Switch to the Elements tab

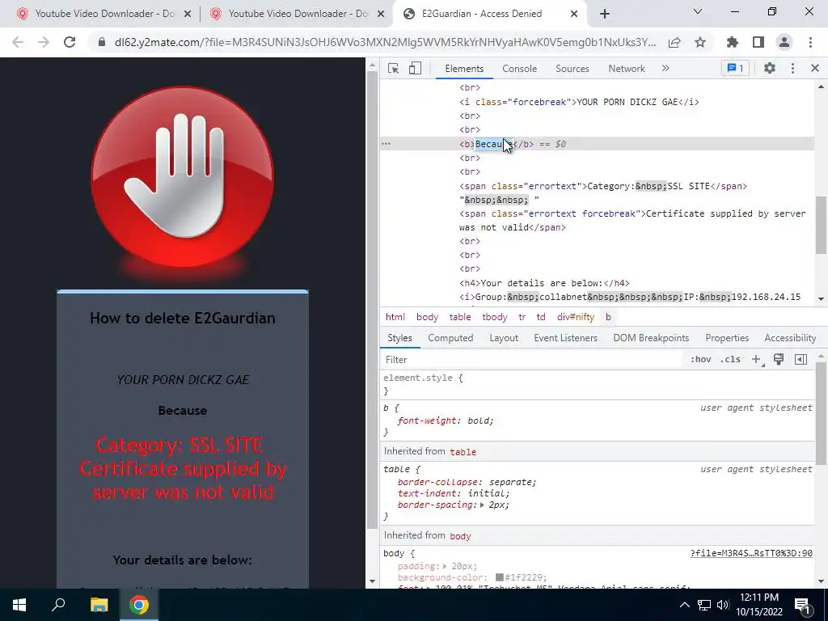[x=464, y=69]
